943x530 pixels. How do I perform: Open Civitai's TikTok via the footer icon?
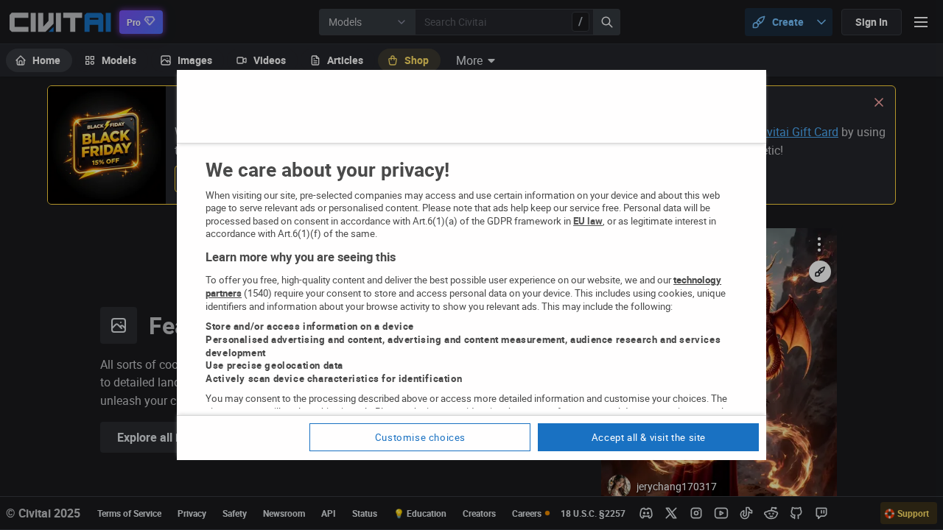(746, 513)
